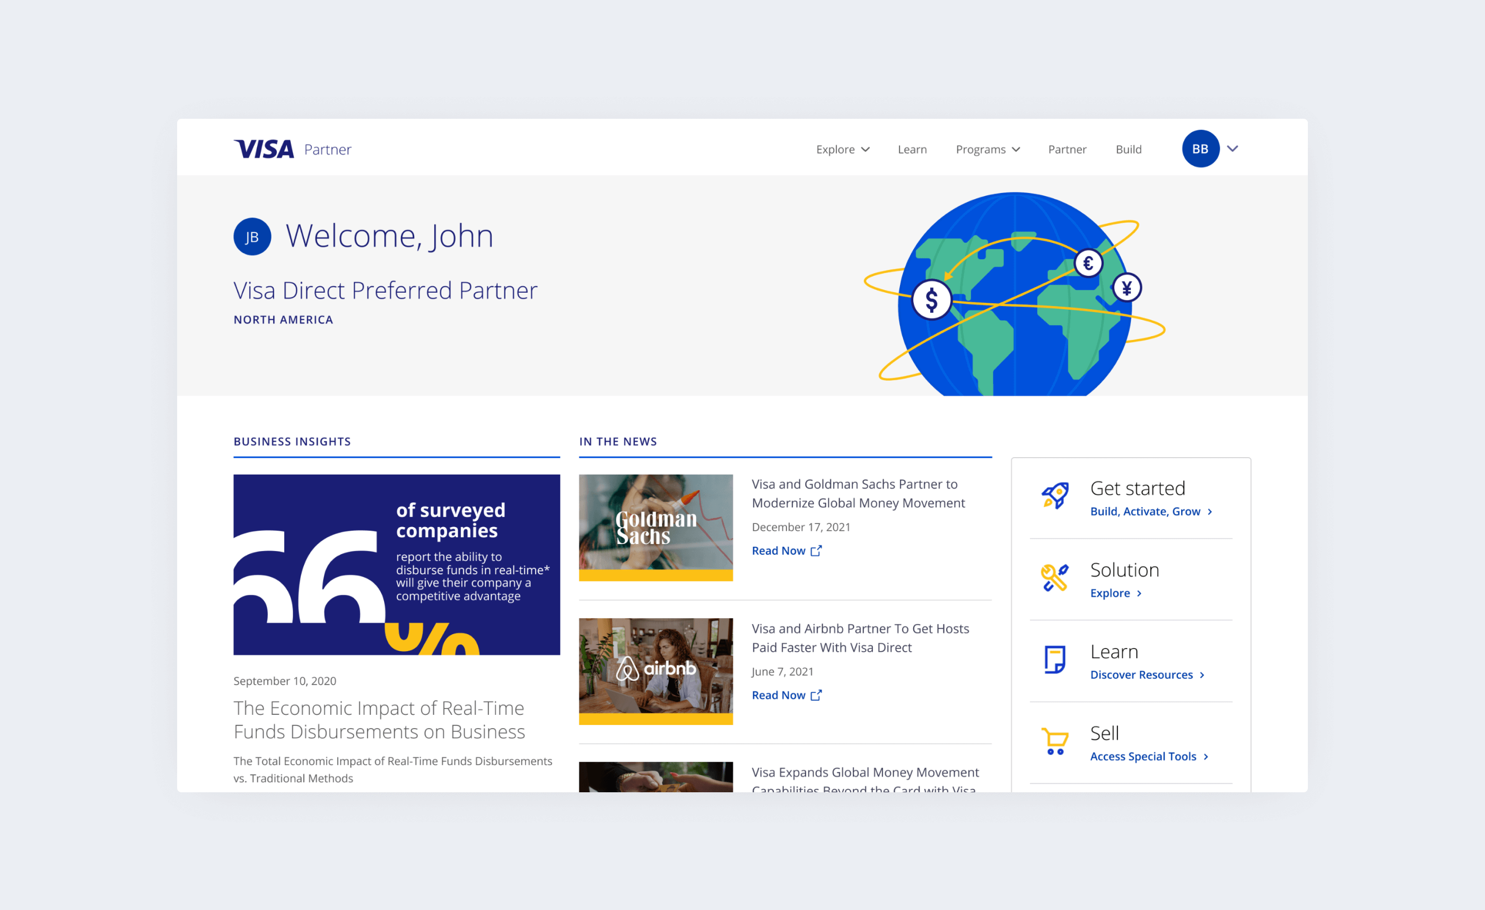This screenshot has width=1485, height=910.
Task: Click the Visa logo in header
Action: coord(264,149)
